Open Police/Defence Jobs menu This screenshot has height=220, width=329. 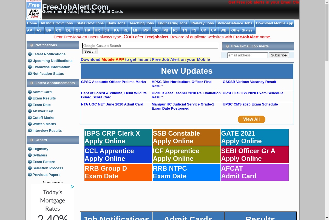click(x=235, y=23)
